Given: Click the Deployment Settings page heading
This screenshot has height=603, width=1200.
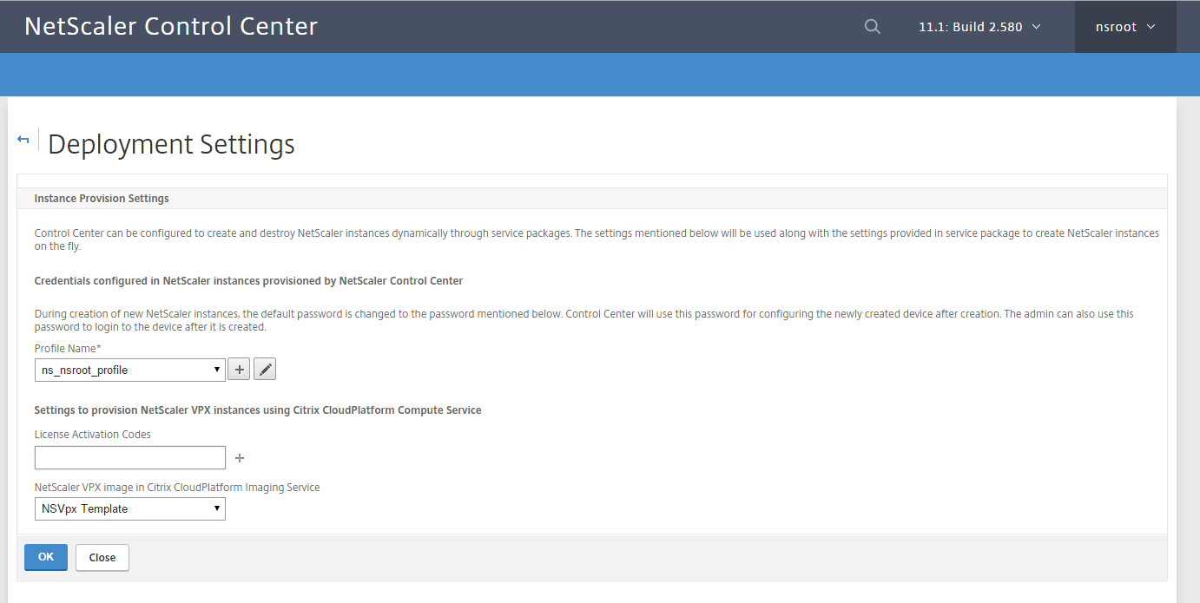Looking at the screenshot, I should pos(171,144).
